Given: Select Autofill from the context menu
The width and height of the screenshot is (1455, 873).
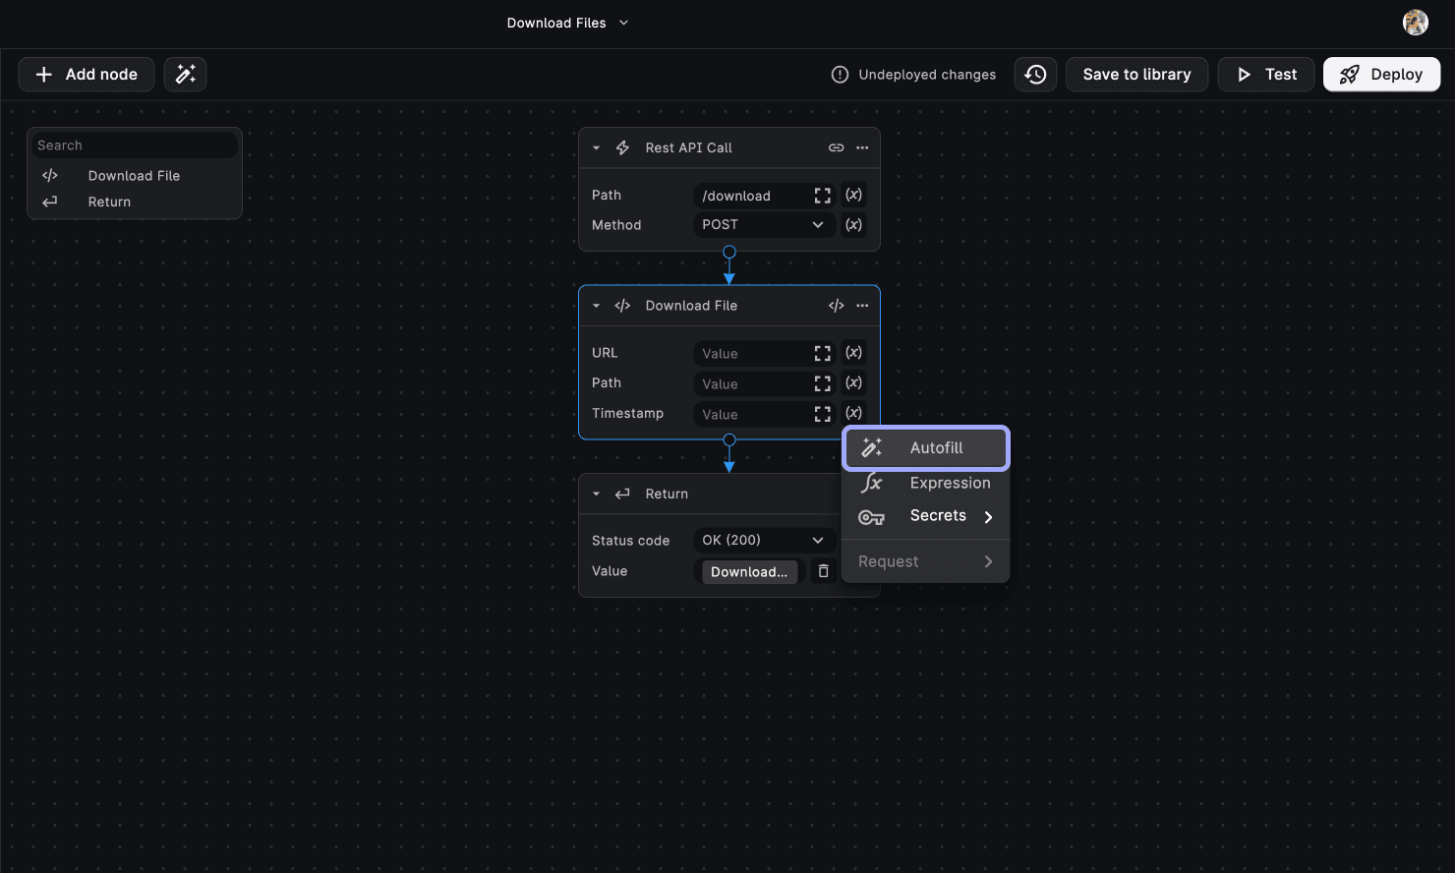Looking at the screenshot, I should pyautogui.click(x=926, y=448).
